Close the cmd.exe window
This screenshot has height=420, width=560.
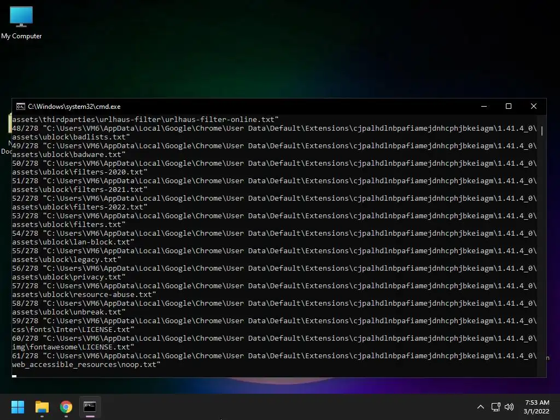point(534,107)
